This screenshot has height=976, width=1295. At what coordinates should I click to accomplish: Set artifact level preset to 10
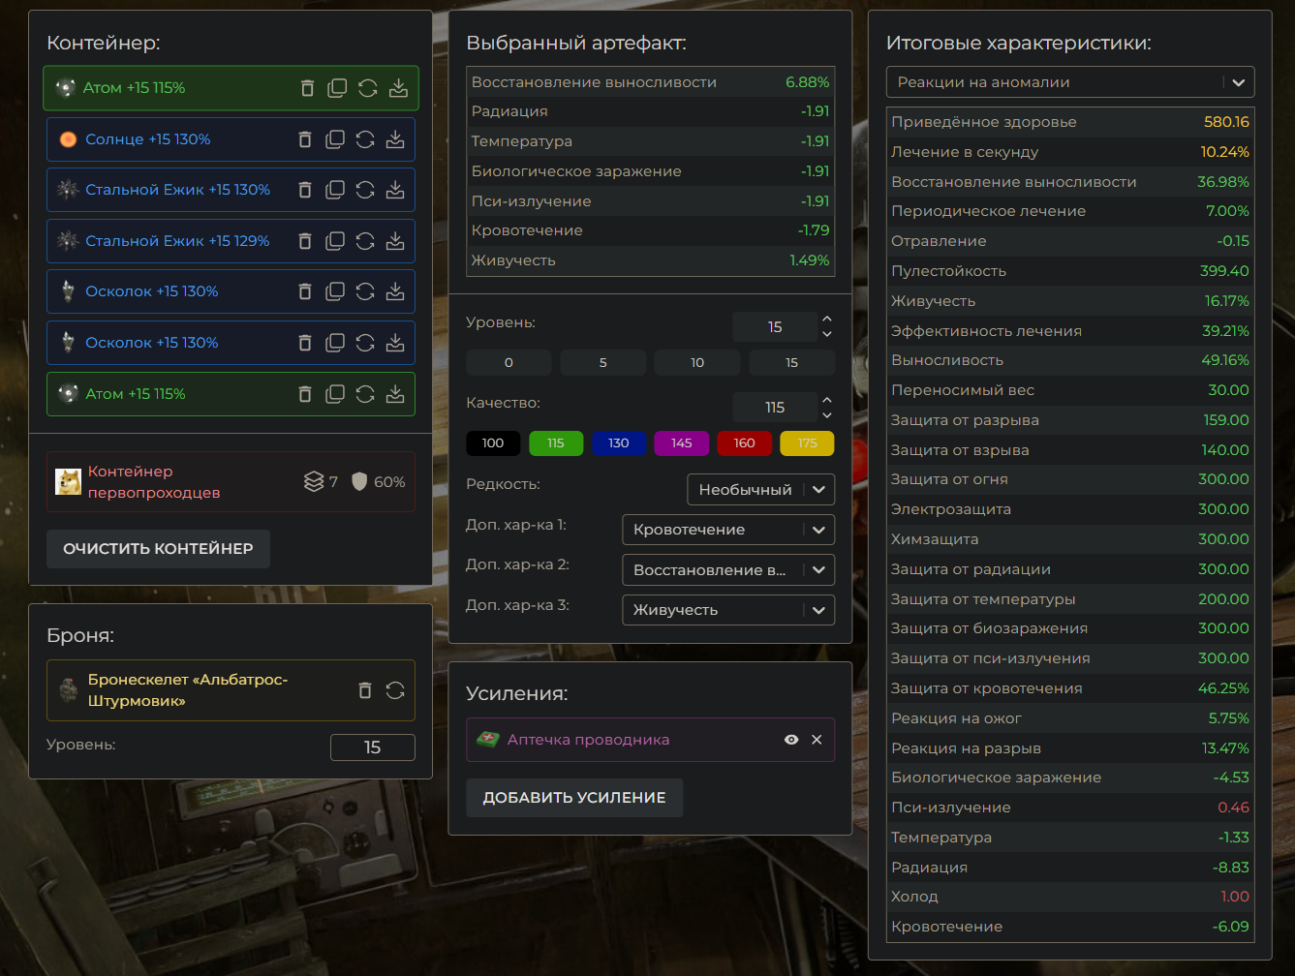697,363
